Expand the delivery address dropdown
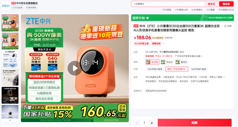This screenshot has height=127, width=238. (x=201, y=56)
